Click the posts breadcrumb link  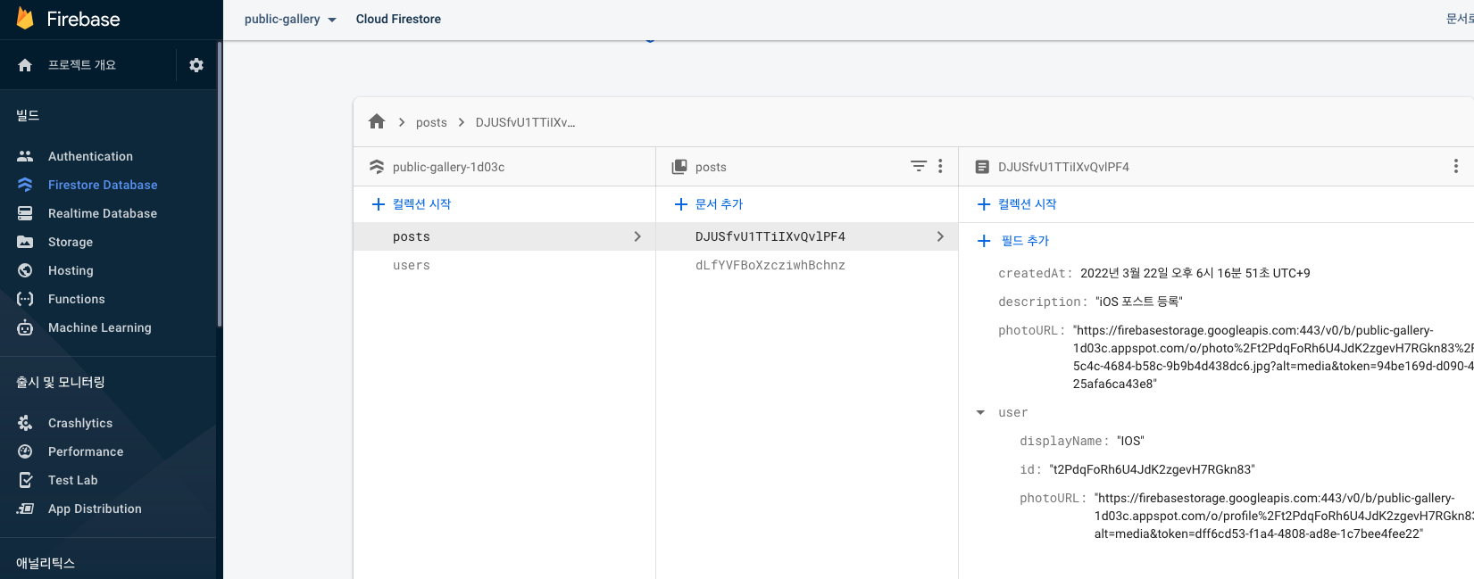pyautogui.click(x=431, y=122)
